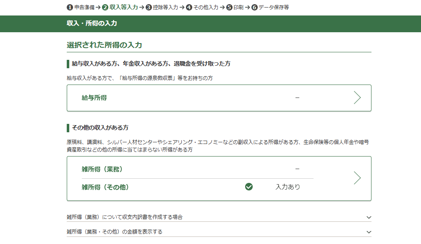Click the chevron for 雑所得（業務・その他）の金額を表示する
421x244 pixels.
tap(369, 232)
